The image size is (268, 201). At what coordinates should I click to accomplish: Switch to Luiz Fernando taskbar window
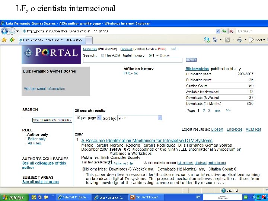[110, 197]
